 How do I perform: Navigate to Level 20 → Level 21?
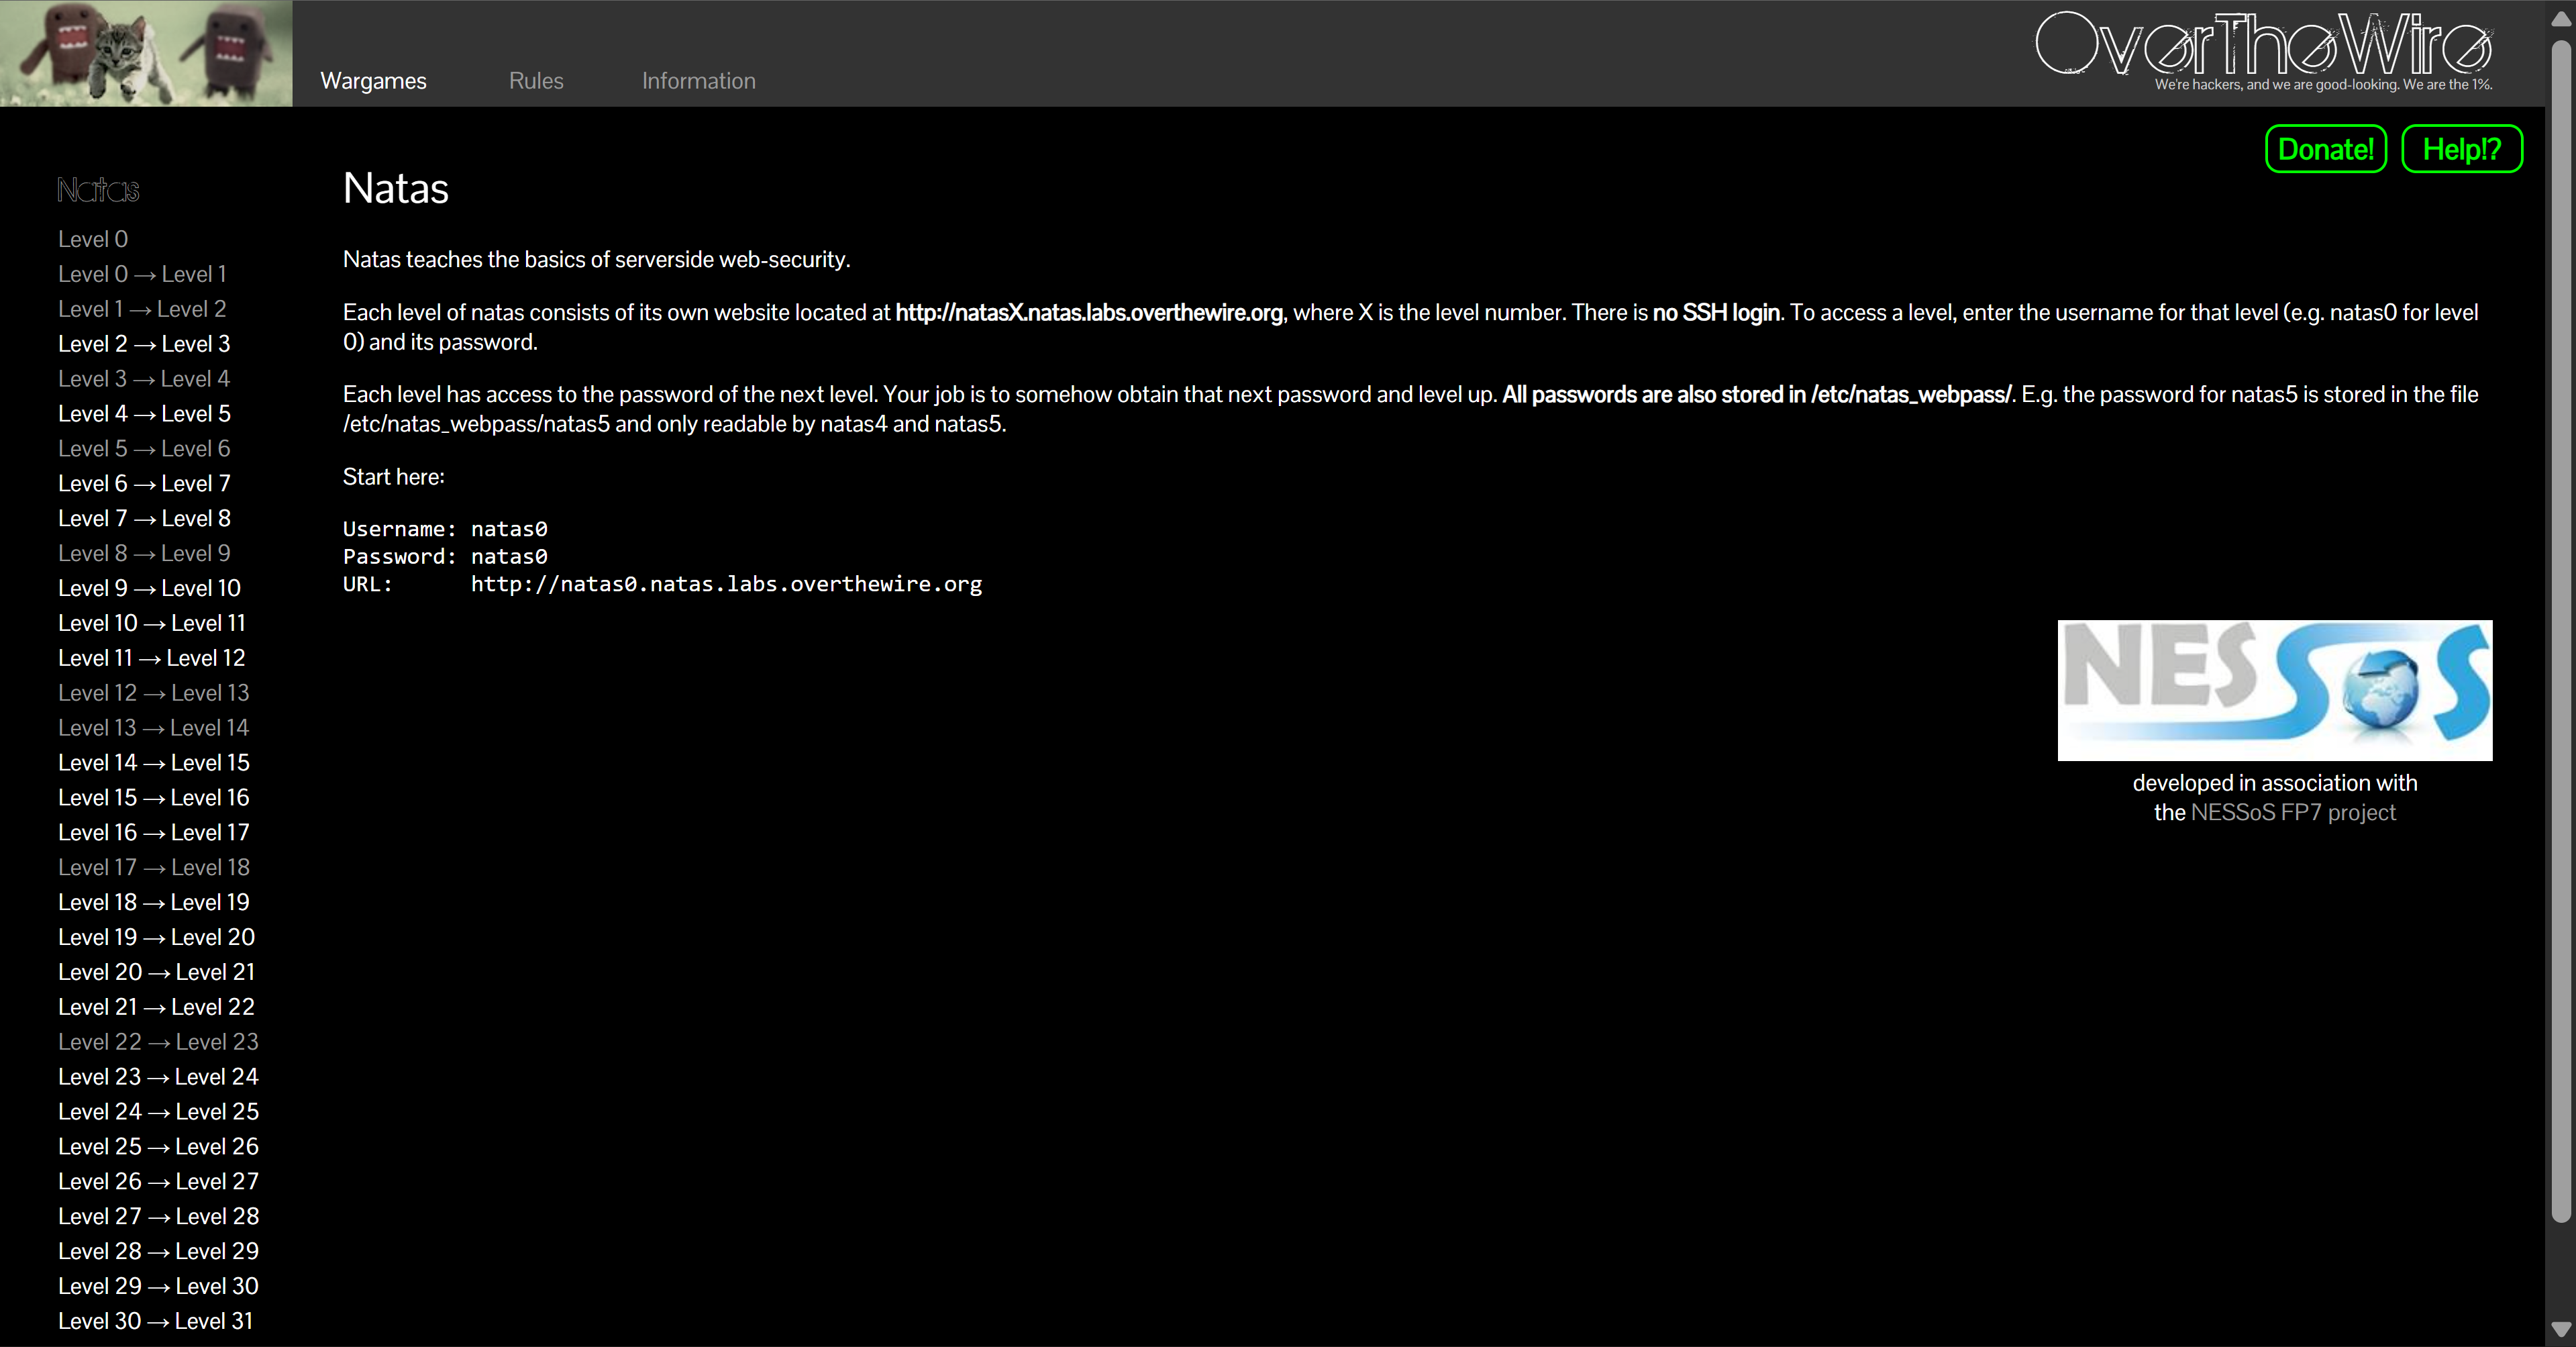156,972
